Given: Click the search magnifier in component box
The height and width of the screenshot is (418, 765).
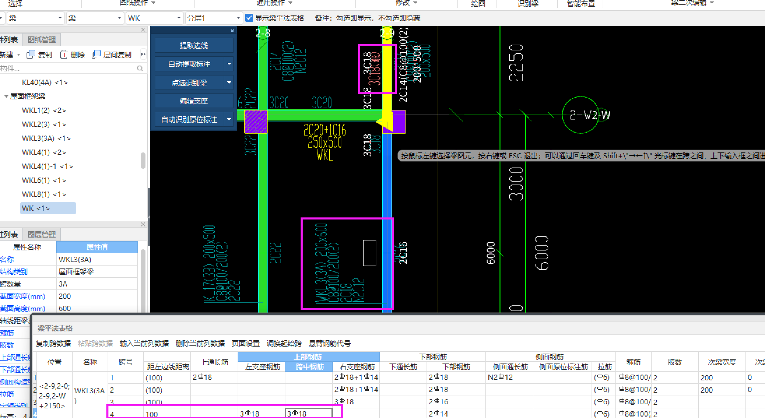Looking at the screenshot, I should [x=140, y=68].
